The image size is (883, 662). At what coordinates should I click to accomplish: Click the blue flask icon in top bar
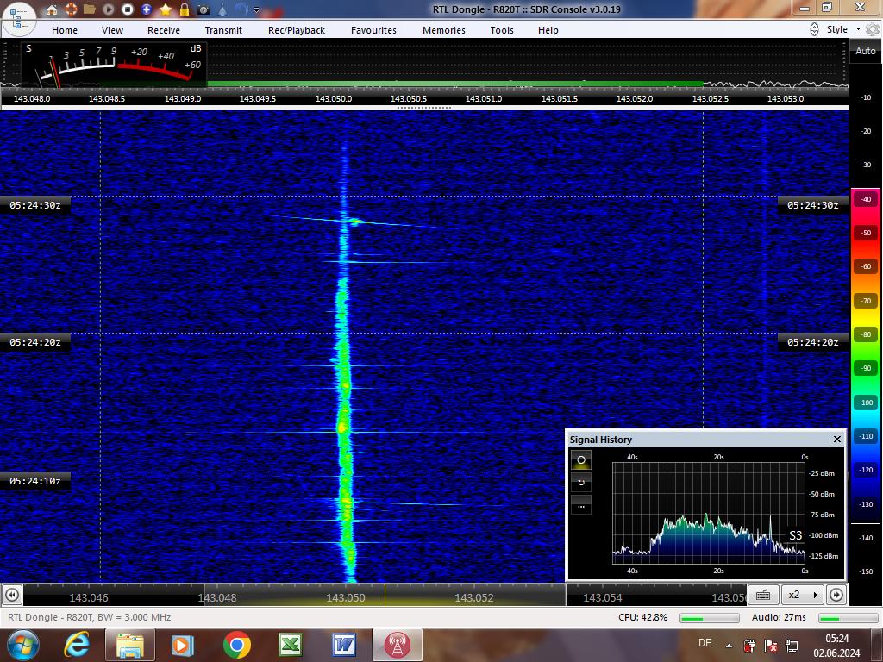coord(222,9)
